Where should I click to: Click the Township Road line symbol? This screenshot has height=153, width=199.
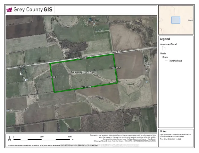[166, 61]
